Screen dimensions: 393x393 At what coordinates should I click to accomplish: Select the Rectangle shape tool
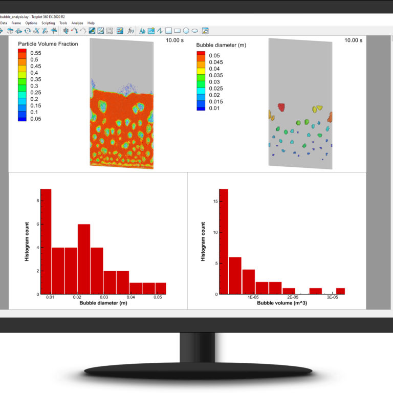pyautogui.click(x=177, y=31)
